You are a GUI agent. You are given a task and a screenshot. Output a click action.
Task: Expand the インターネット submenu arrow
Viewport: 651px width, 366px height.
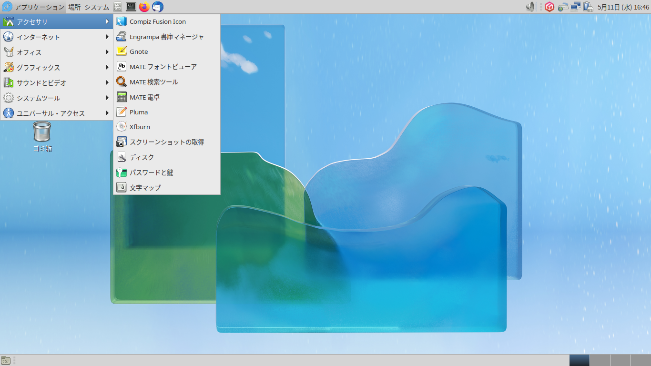click(108, 37)
